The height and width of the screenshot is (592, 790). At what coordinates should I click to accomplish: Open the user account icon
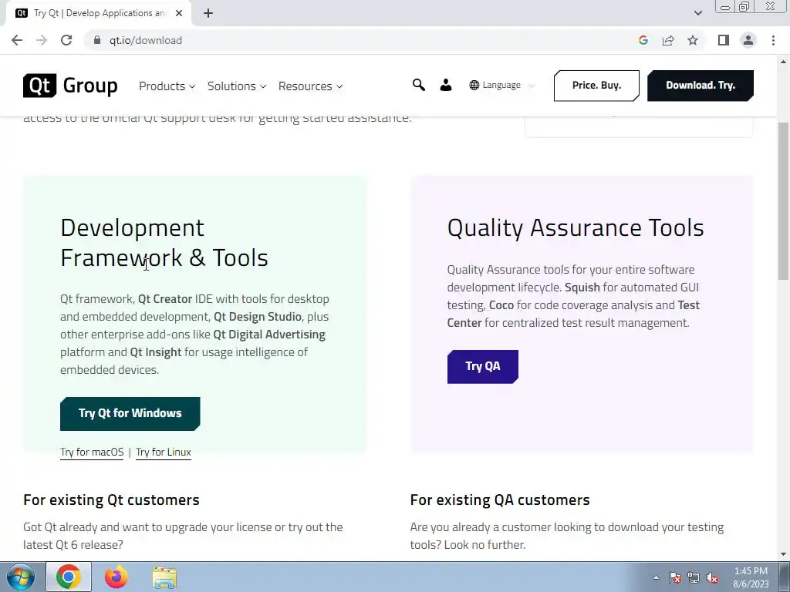click(446, 85)
